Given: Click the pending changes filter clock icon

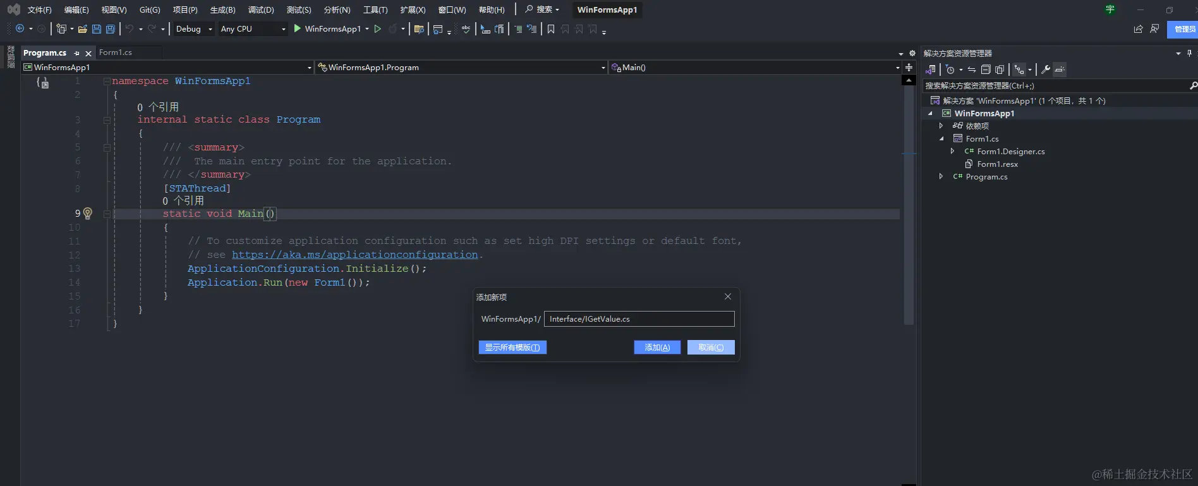Looking at the screenshot, I should pos(950,70).
